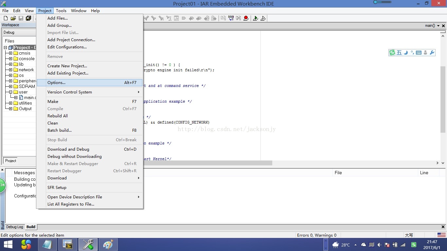Close the editor tab with the X button
Screen dimensions: 447x251
443,25
